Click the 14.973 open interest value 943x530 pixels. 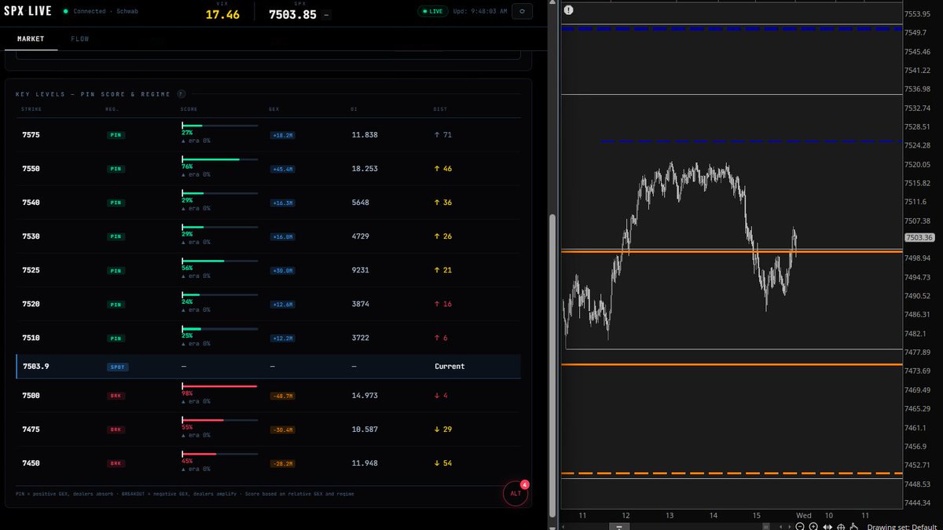365,396
